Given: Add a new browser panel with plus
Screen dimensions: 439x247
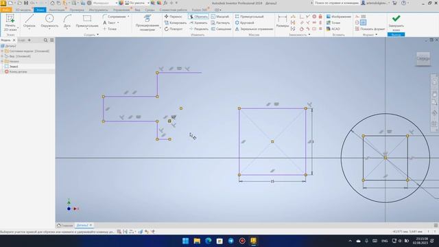Looking at the screenshot, I should click(29, 40).
